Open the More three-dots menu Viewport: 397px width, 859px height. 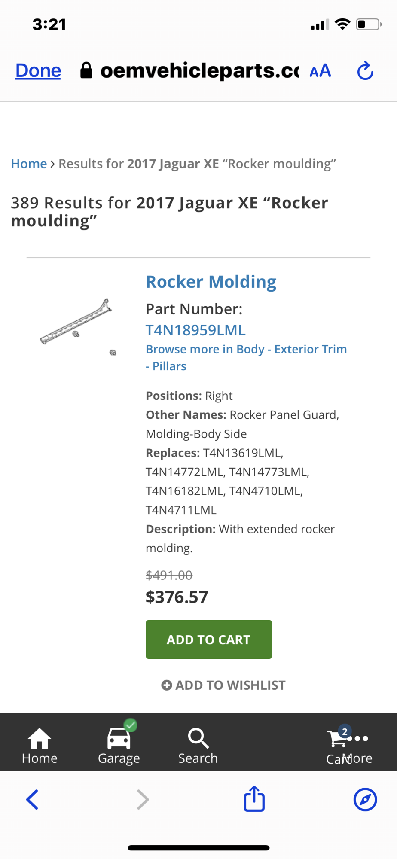click(x=358, y=739)
